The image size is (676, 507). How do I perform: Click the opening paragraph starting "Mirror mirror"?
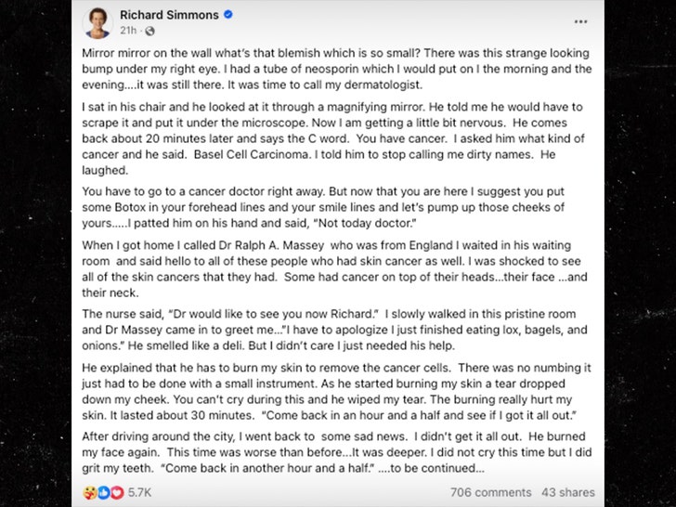334,70
